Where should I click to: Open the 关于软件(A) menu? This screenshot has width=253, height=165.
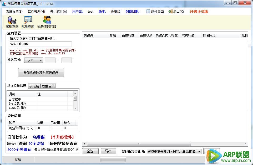point(58,12)
